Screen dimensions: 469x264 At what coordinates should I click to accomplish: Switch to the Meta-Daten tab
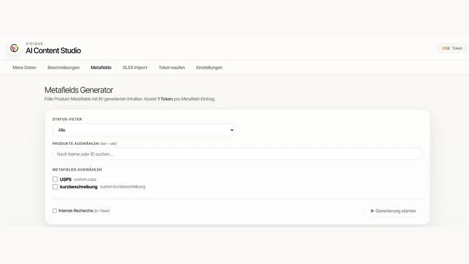(x=24, y=67)
